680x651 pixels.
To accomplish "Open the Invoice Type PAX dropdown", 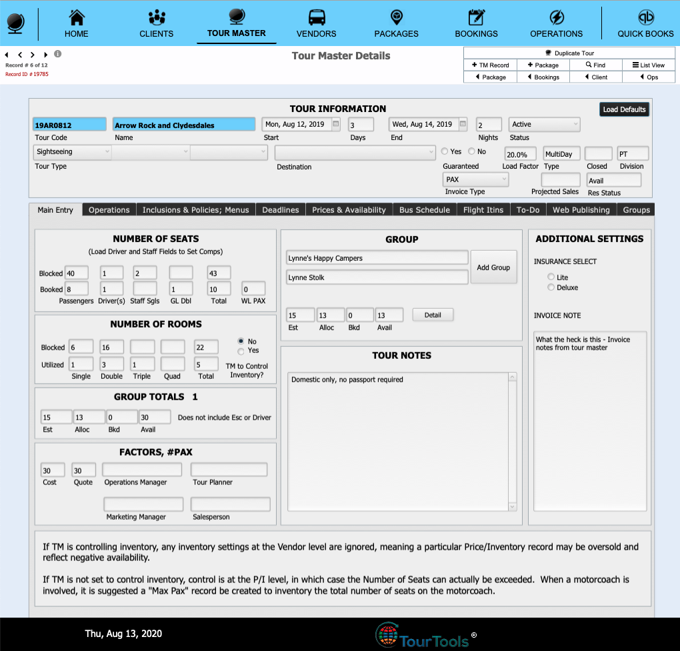I will coord(475,179).
